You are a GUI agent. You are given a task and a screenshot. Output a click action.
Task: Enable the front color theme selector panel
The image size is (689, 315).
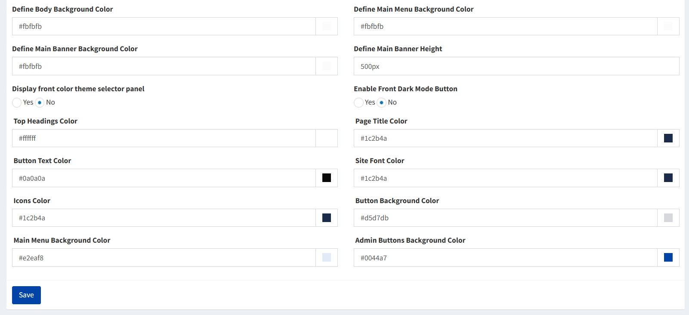tap(16, 102)
